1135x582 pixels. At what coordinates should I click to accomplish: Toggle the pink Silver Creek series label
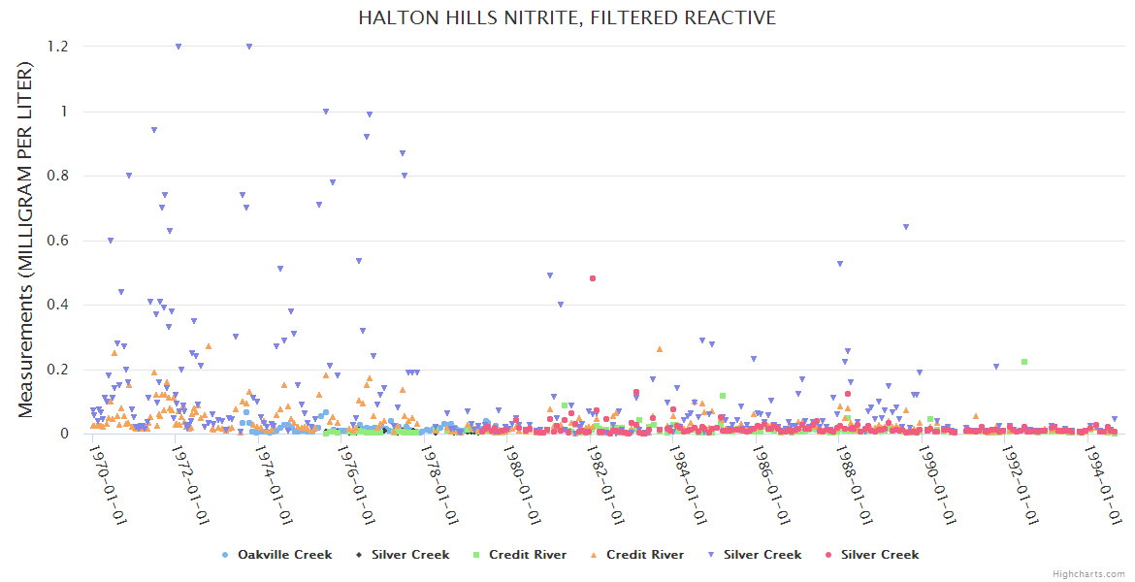point(879,555)
